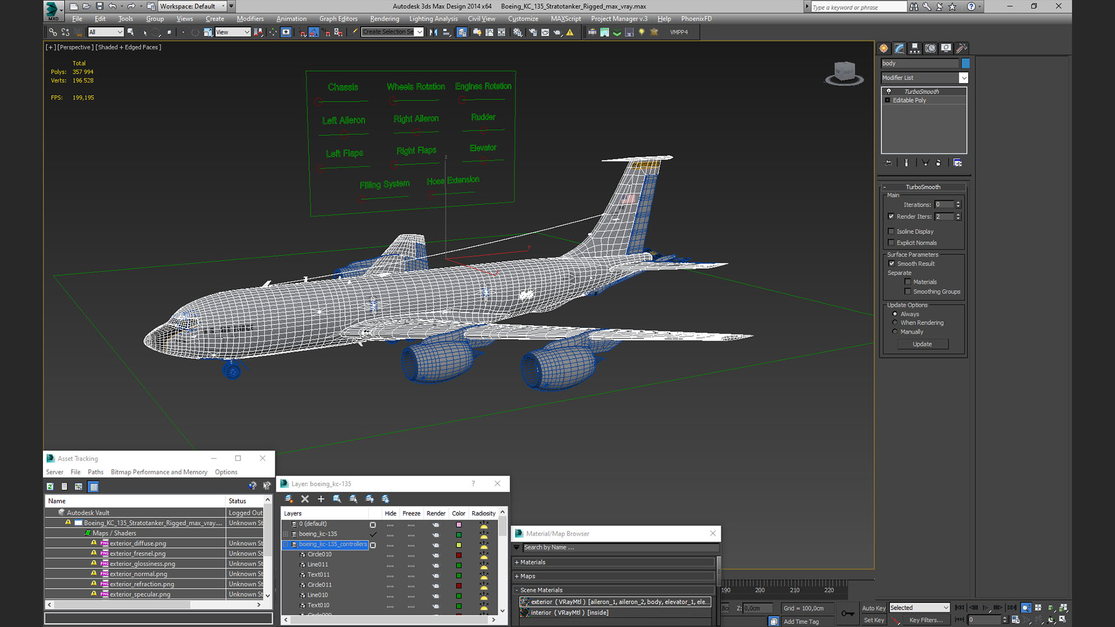Click Create New Layer icon in Layer dialog
The height and width of the screenshot is (627, 1115).
[x=289, y=499]
